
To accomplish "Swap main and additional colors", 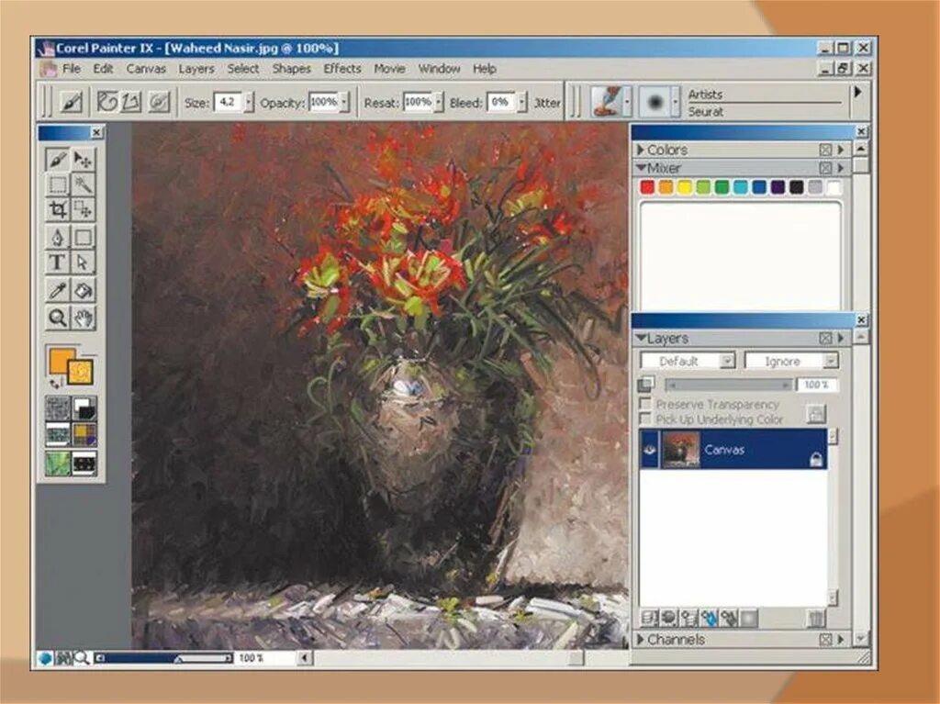I will 54,383.
